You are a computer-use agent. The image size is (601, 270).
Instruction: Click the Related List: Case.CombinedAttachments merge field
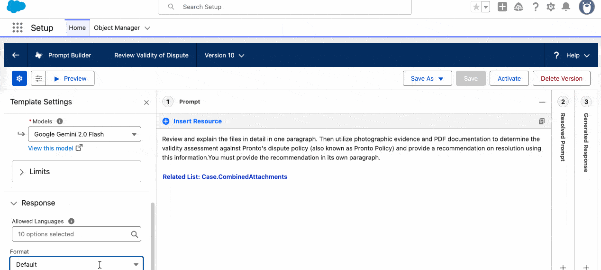225,177
